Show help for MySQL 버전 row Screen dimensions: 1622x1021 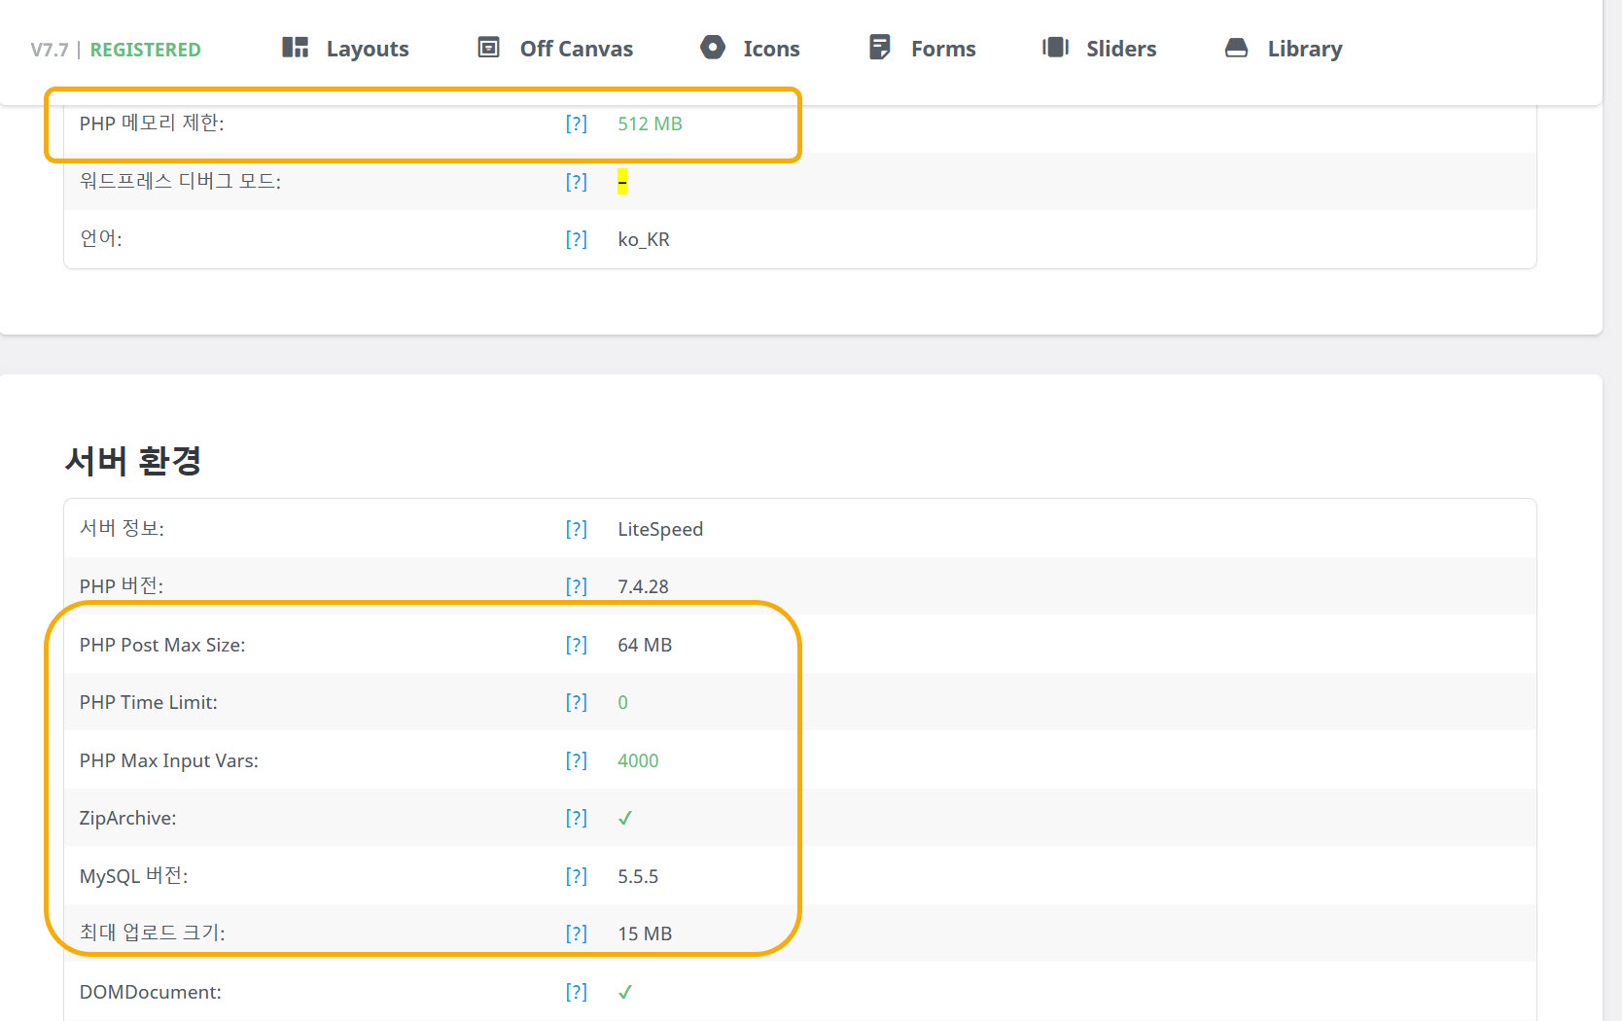(x=577, y=876)
